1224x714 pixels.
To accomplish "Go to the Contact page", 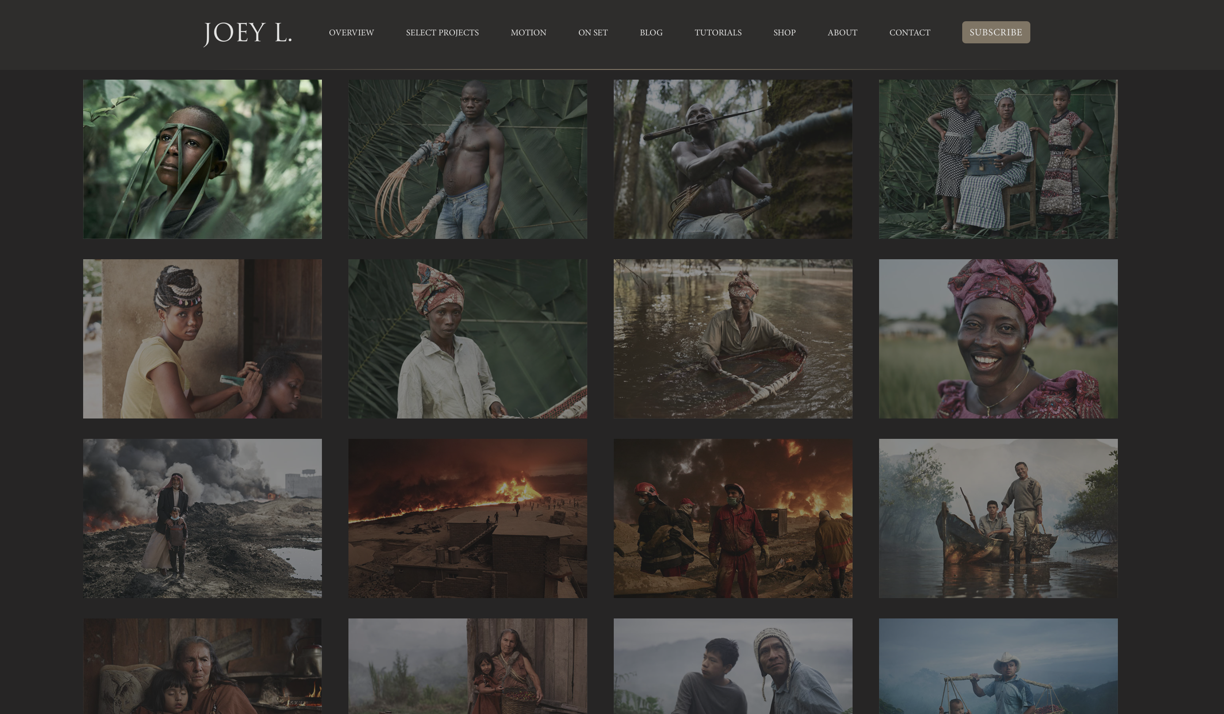I will tap(909, 33).
